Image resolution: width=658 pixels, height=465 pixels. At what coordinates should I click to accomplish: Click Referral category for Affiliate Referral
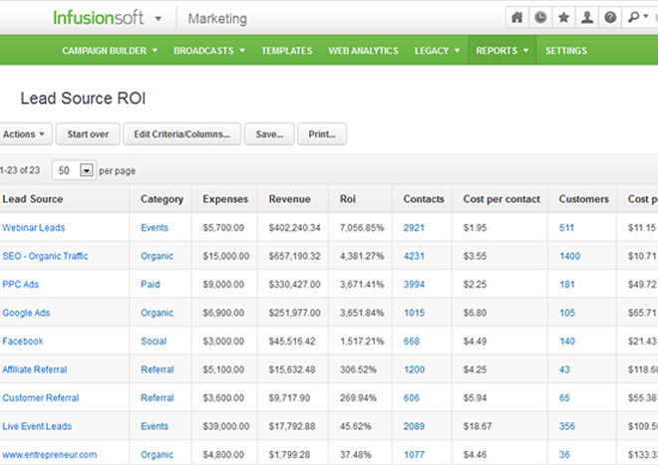point(158,369)
